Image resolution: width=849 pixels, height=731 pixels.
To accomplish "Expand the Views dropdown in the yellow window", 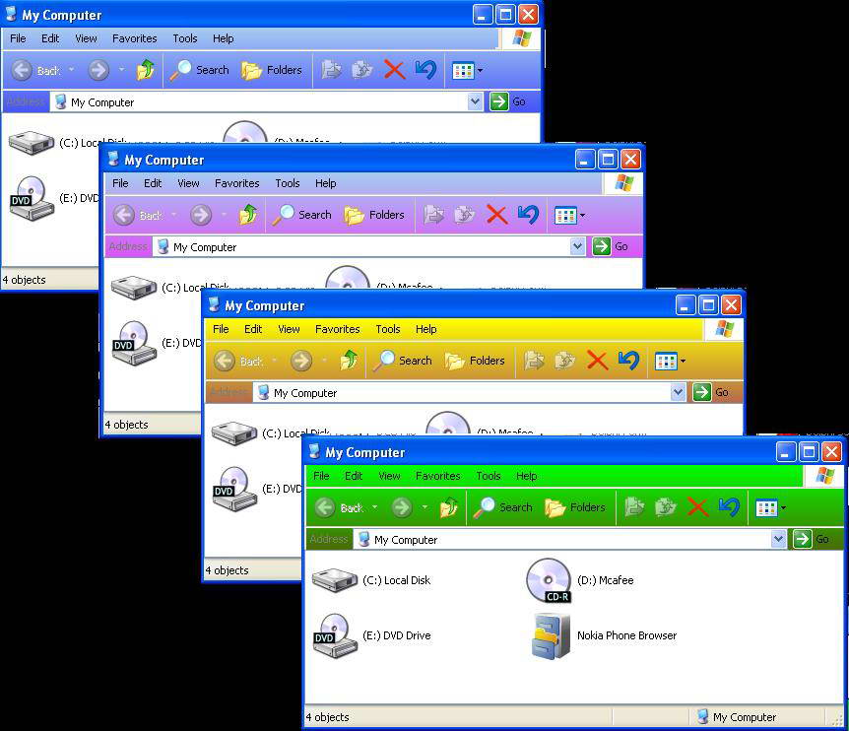I will click(684, 361).
